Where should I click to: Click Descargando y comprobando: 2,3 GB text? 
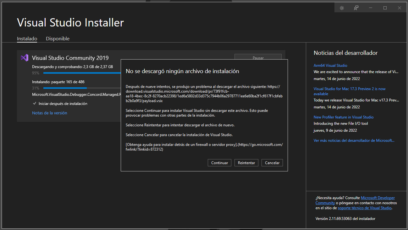tap(73, 67)
